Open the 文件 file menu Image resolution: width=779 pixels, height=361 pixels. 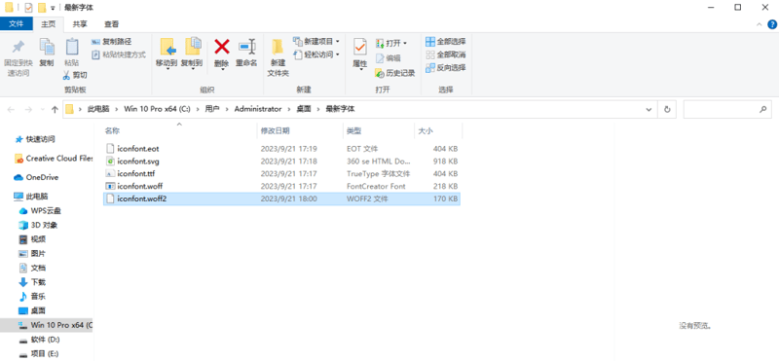pos(17,23)
